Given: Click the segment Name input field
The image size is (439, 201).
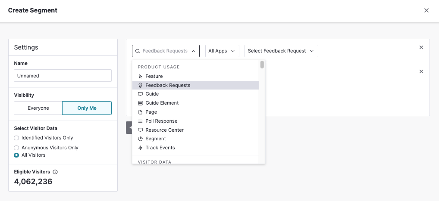Looking at the screenshot, I should coord(63,76).
